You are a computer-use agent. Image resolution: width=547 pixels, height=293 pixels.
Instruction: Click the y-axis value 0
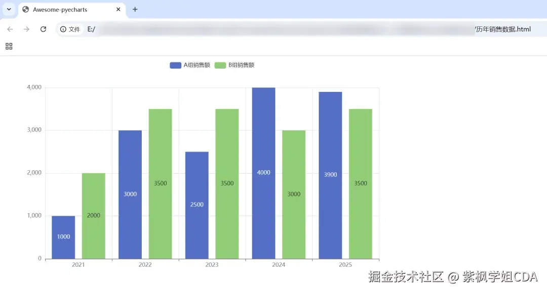(40, 259)
